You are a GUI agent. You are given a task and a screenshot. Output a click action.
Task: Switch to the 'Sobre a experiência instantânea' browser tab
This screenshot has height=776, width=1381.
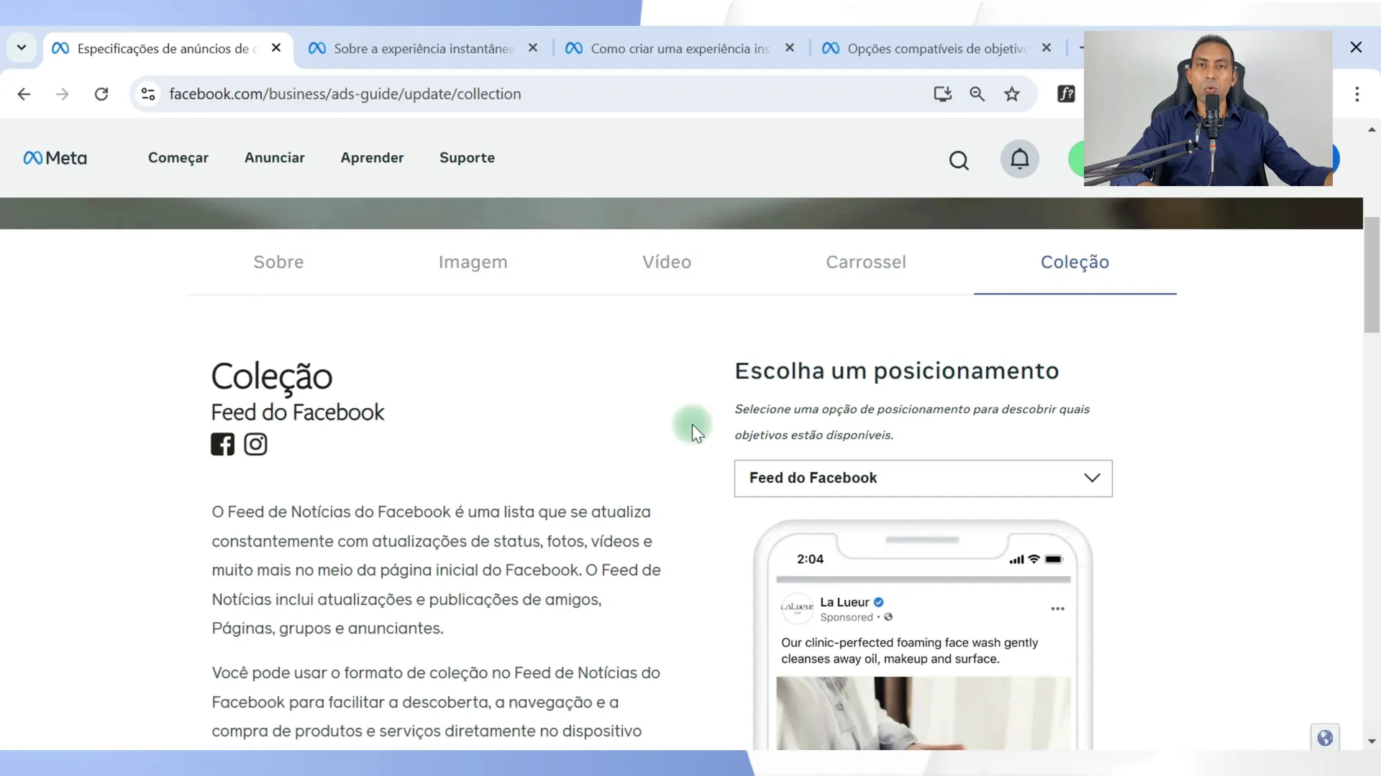click(x=424, y=48)
